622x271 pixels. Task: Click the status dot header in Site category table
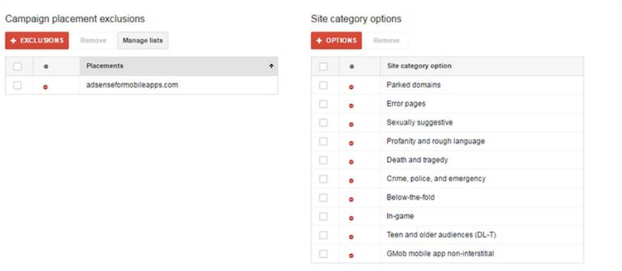351,66
